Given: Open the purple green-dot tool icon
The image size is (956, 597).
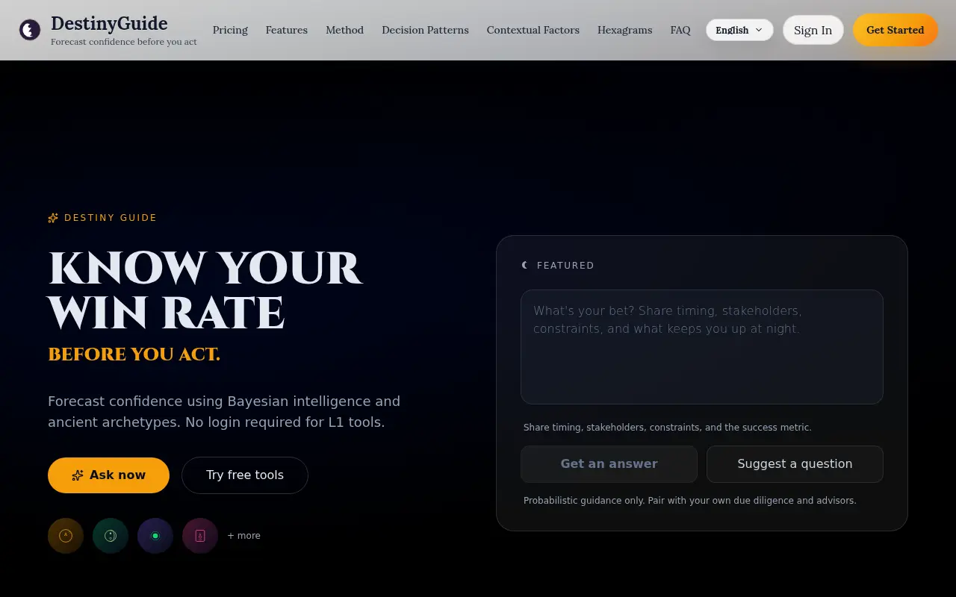Looking at the screenshot, I should coord(155,536).
